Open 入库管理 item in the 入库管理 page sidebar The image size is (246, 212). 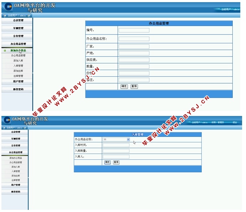click(x=16, y=171)
